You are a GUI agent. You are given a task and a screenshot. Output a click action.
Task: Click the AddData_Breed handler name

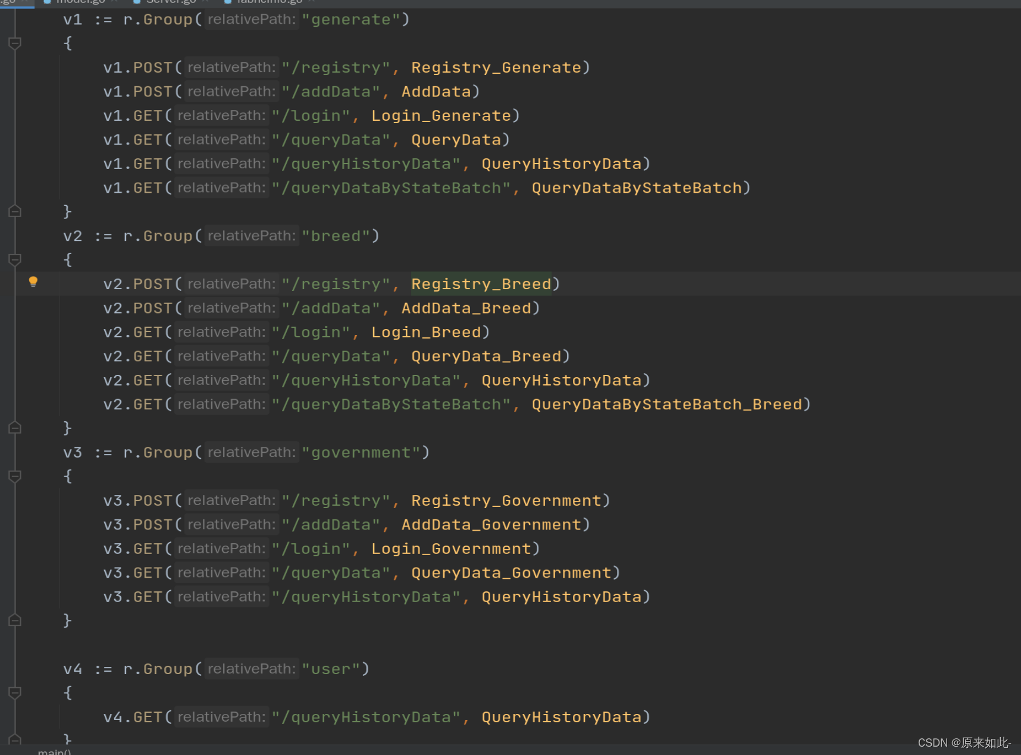466,308
